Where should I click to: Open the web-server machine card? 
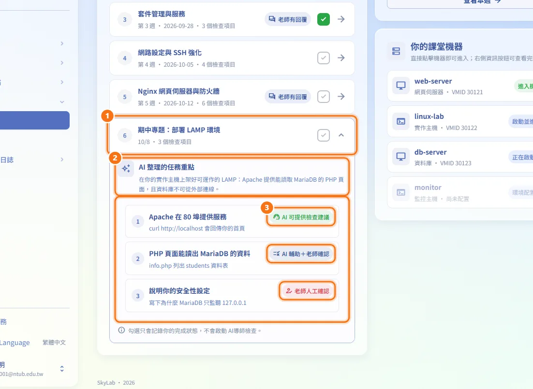pos(460,86)
